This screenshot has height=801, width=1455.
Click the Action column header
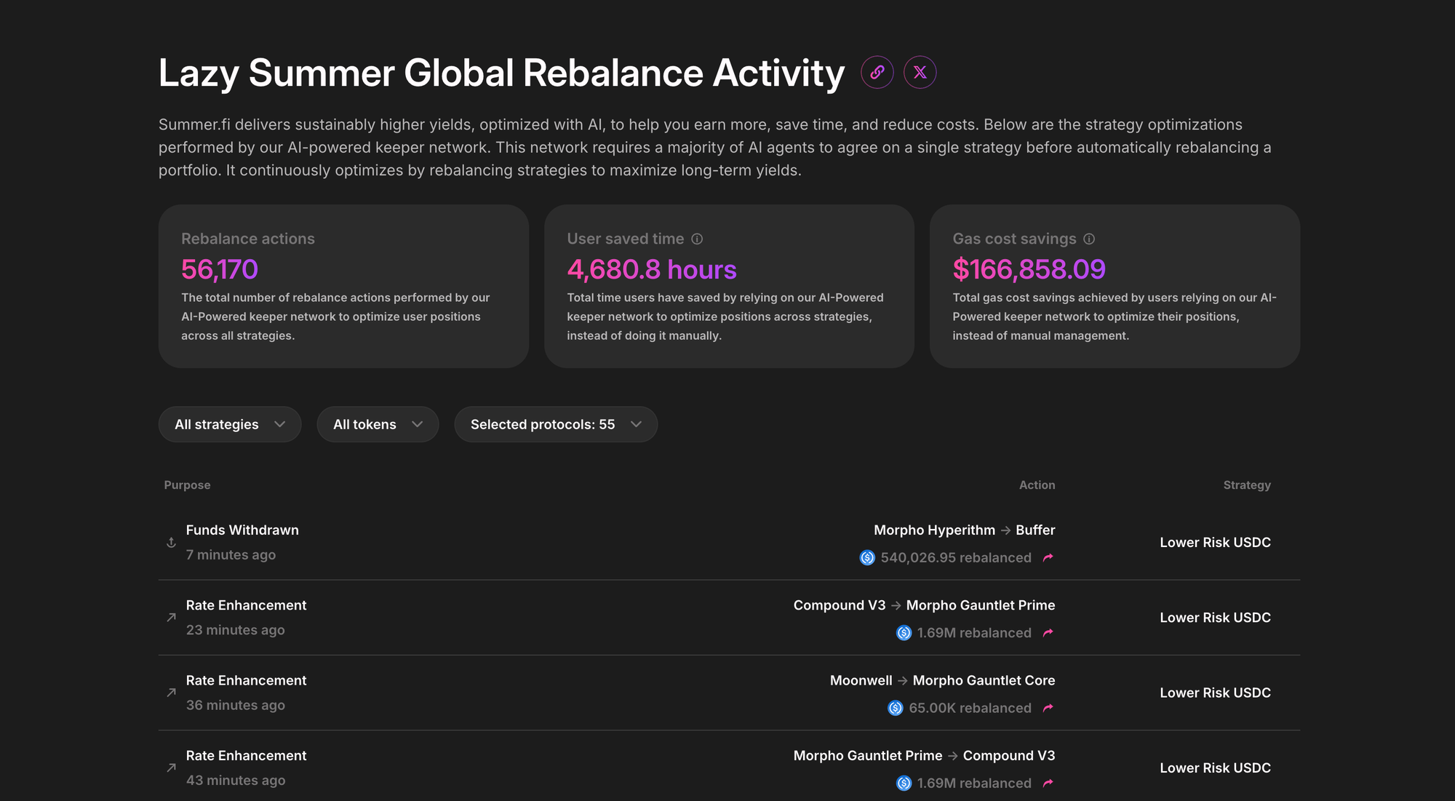click(1037, 485)
